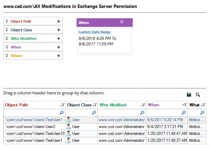Collapse the purple When panel square icon

(122, 22)
